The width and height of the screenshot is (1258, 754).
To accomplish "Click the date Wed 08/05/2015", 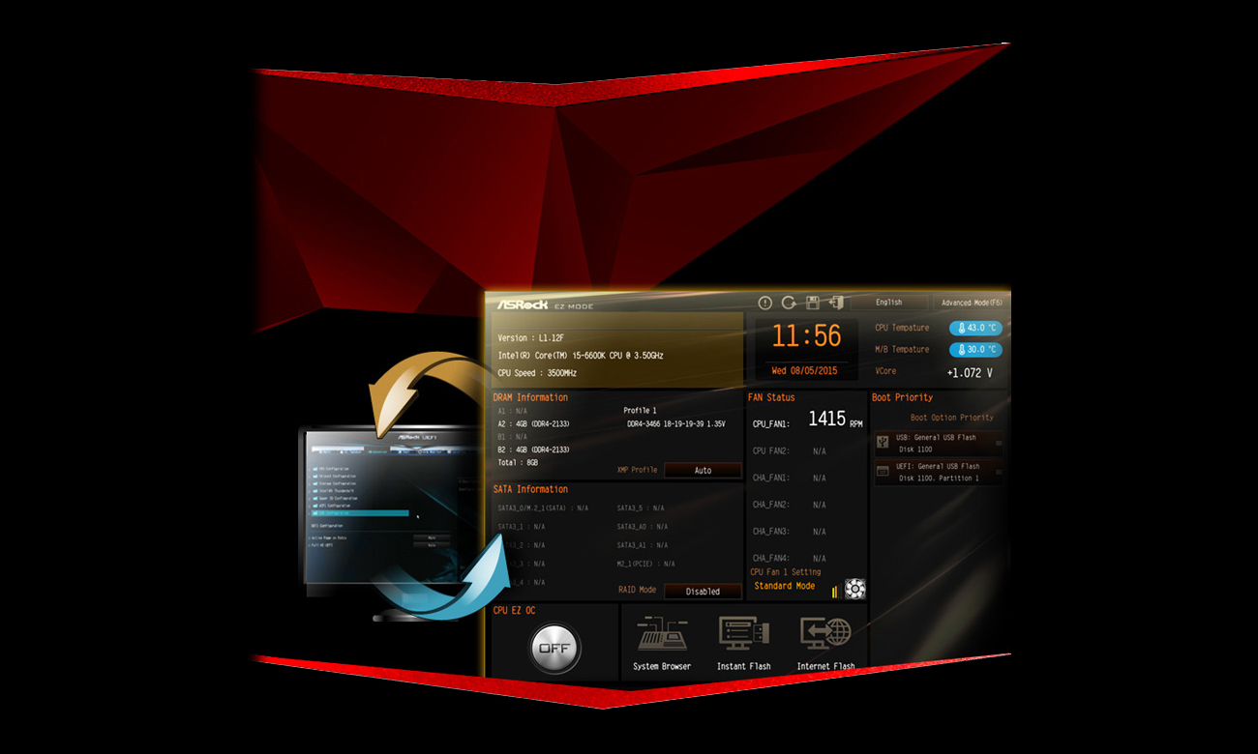I will point(804,371).
